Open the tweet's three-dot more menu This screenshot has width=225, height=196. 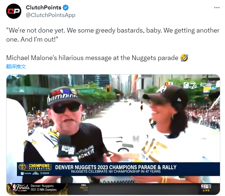pyautogui.click(x=217, y=8)
